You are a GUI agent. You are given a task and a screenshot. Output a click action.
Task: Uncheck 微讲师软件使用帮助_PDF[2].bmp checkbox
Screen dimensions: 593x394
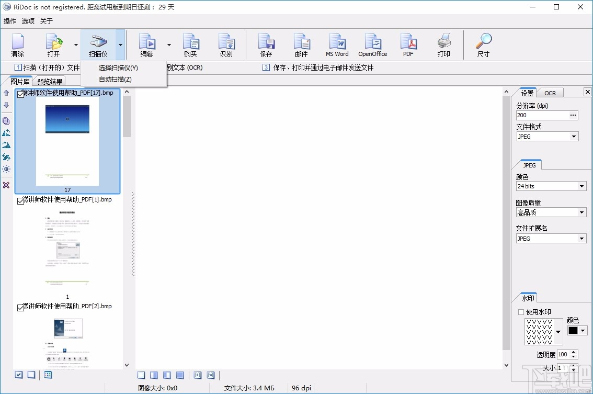[x=20, y=308]
